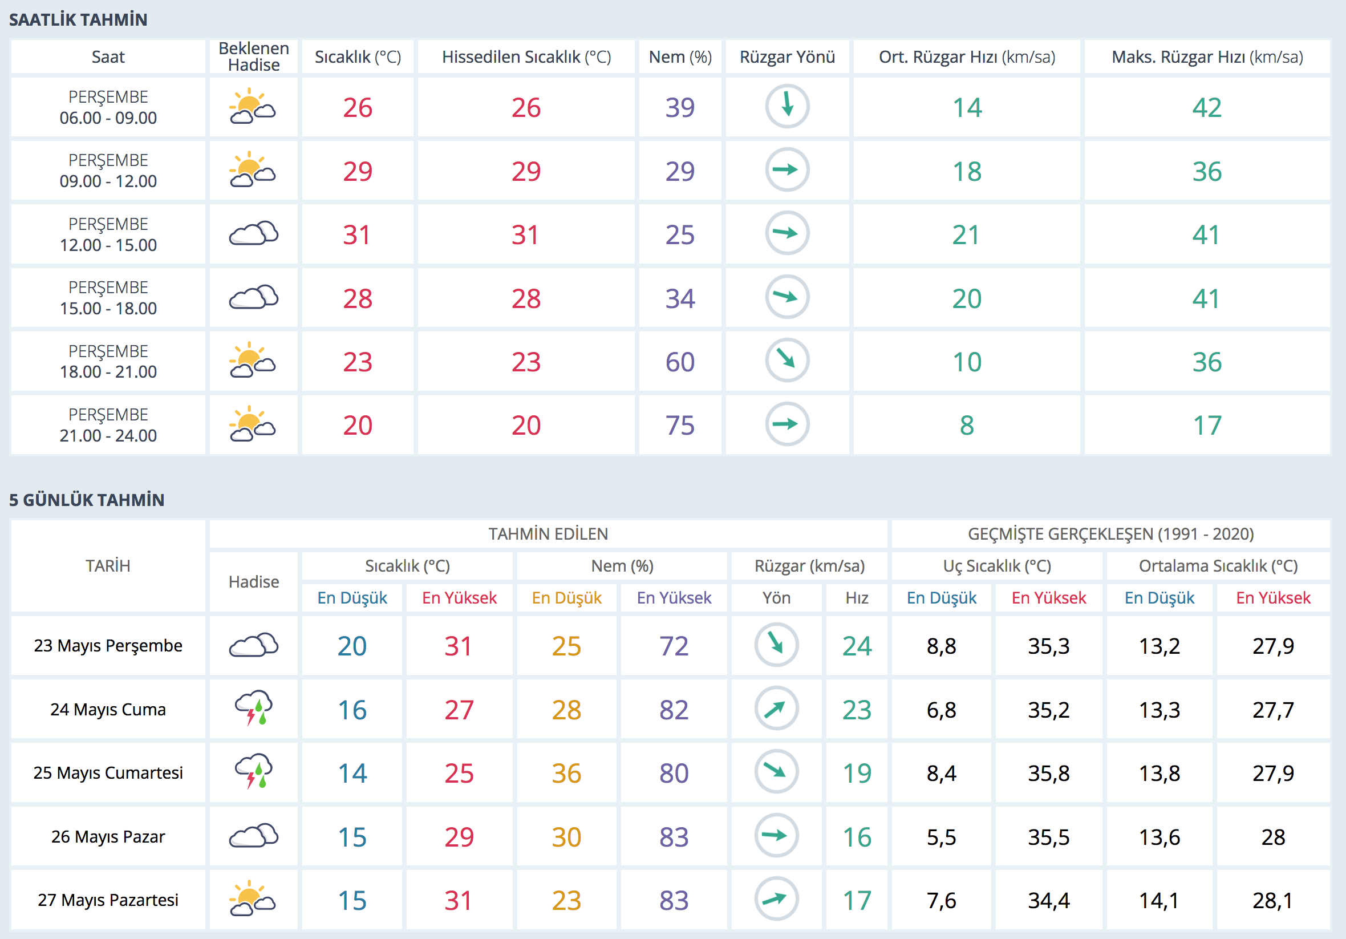
Task: Click the thunderstorm icon for 25 Mayıs Cumartesi
Action: (253, 772)
